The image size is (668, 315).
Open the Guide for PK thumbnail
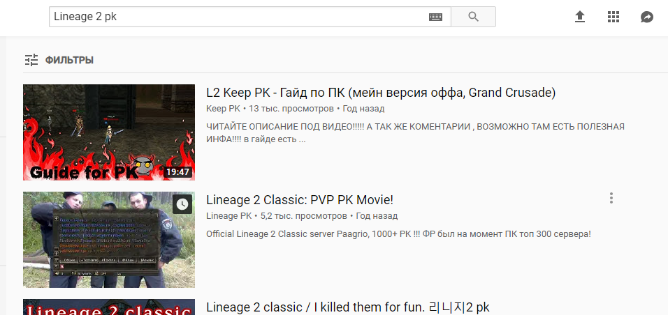(x=108, y=132)
